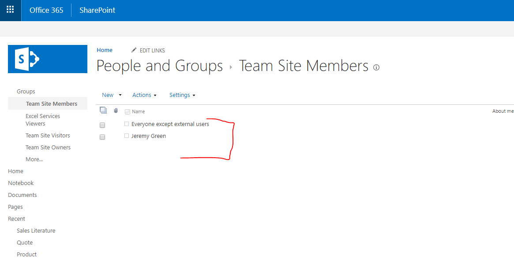Select the Groups heading in sidebar
Viewport: 514px width, 263px height.
(26, 92)
